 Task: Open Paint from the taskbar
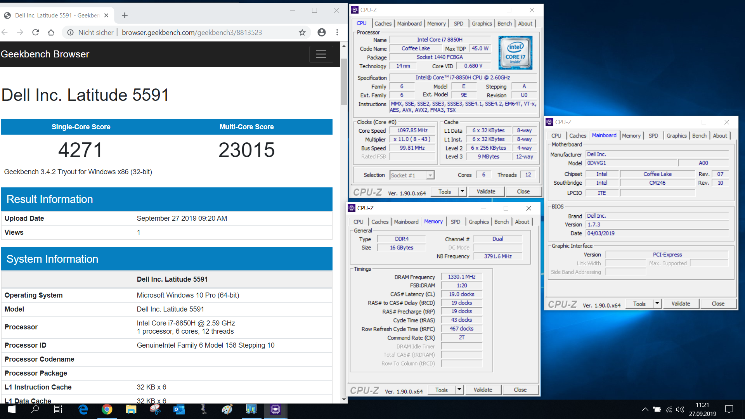pyautogui.click(x=227, y=409)
